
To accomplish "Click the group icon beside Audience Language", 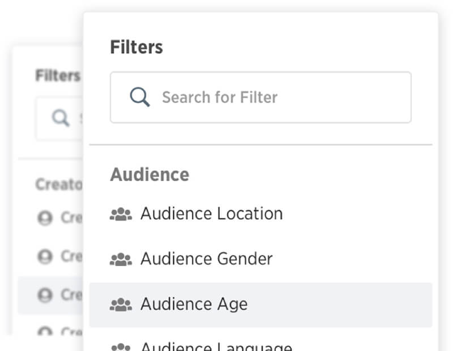I will tap(121, 347).
